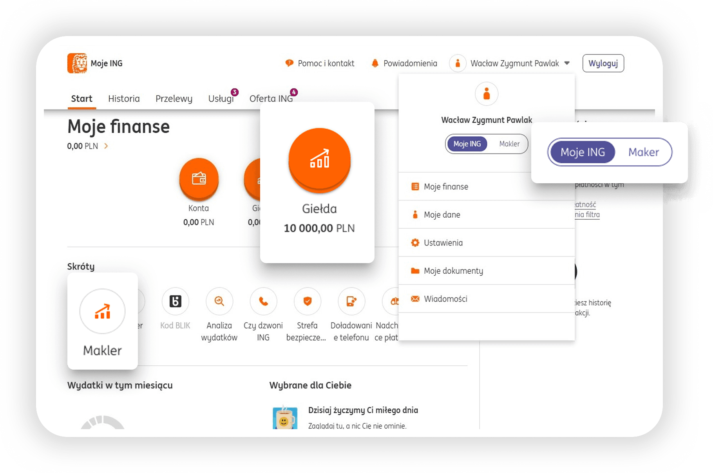Expand the Wacław Zygmunt Pawlak user dropdown

(x=566, y=63)
